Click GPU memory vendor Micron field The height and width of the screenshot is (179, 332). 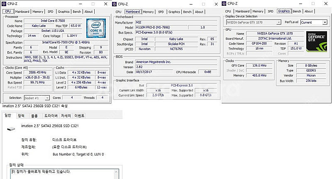click(x=311, y=76)
